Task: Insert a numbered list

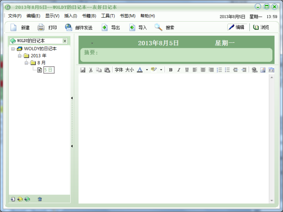Action: coord(219,70)
